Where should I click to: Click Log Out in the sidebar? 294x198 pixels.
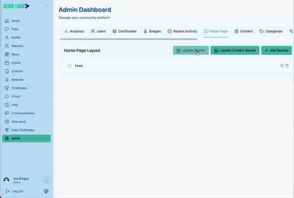tap(15, 191)
